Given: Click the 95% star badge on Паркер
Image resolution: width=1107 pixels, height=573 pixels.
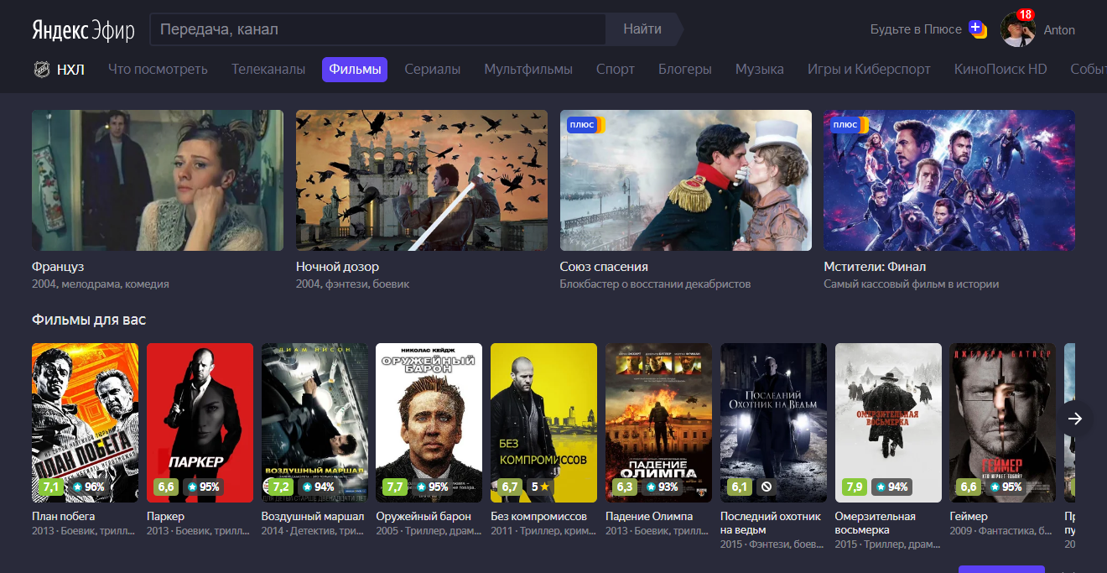Looking at the screenshot, I should [203, 487].
